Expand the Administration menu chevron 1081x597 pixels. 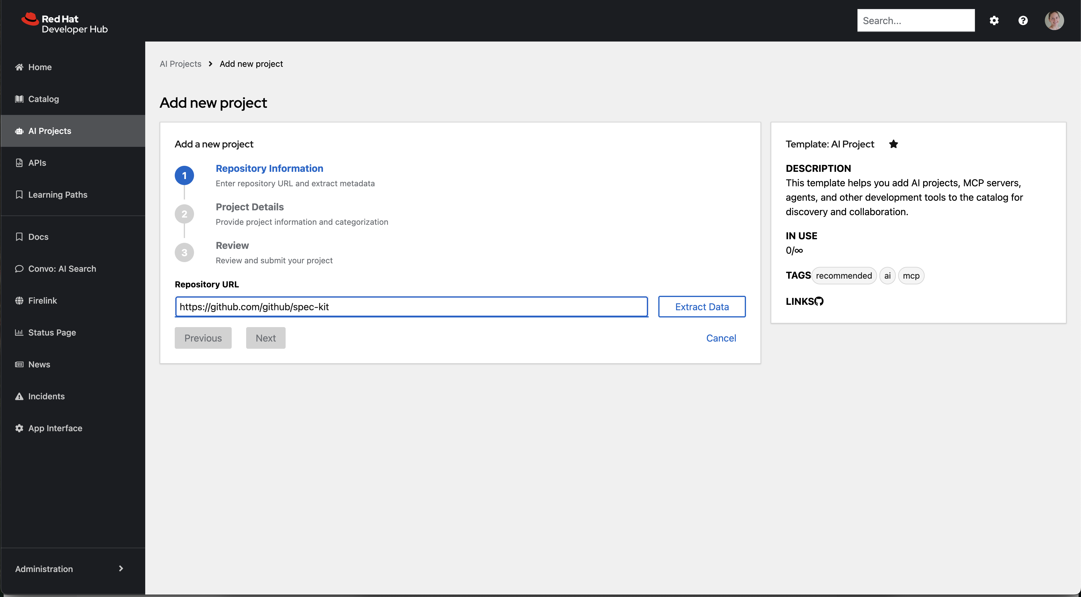pos(121,568)
